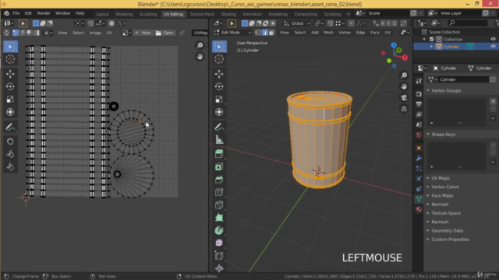Select the Loop Cut tool
This screenshot has height=280, width=499.
tap(219, 192)
